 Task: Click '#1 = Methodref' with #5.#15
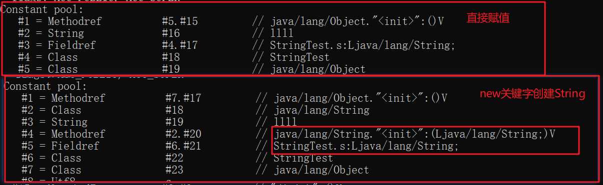230,21
